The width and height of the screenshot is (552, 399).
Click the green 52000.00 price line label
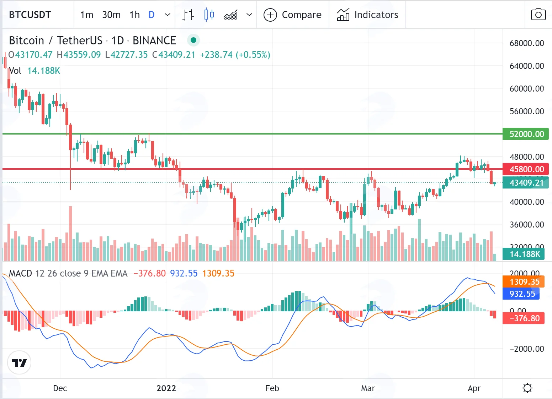pos(526,134)
